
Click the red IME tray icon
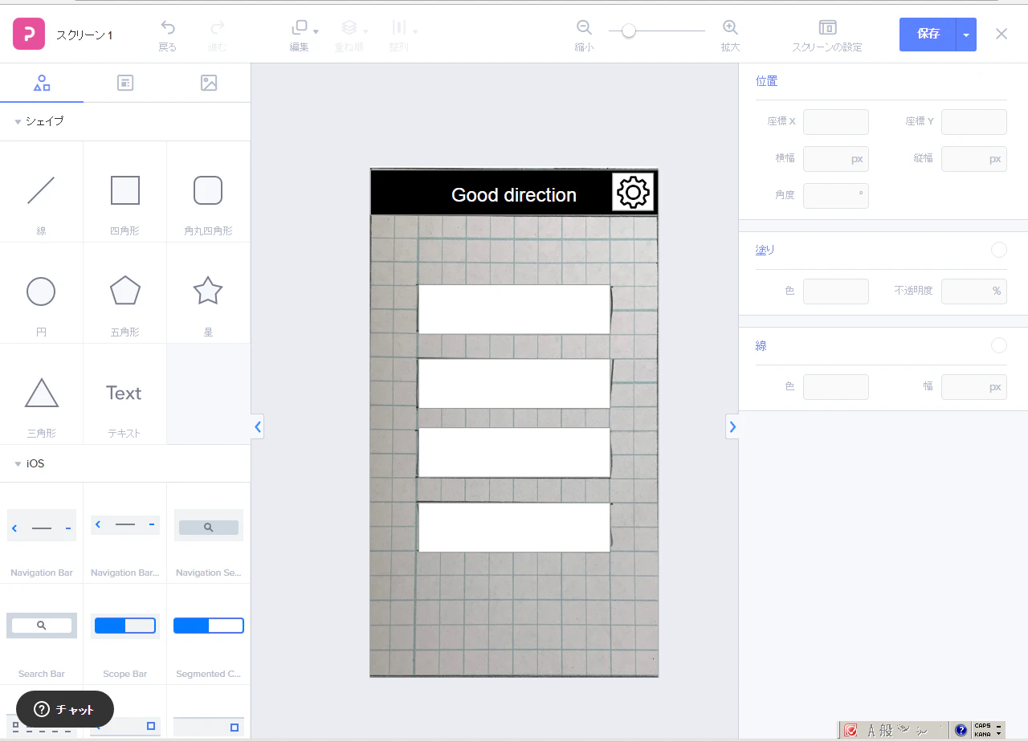(x=851, y=731)
